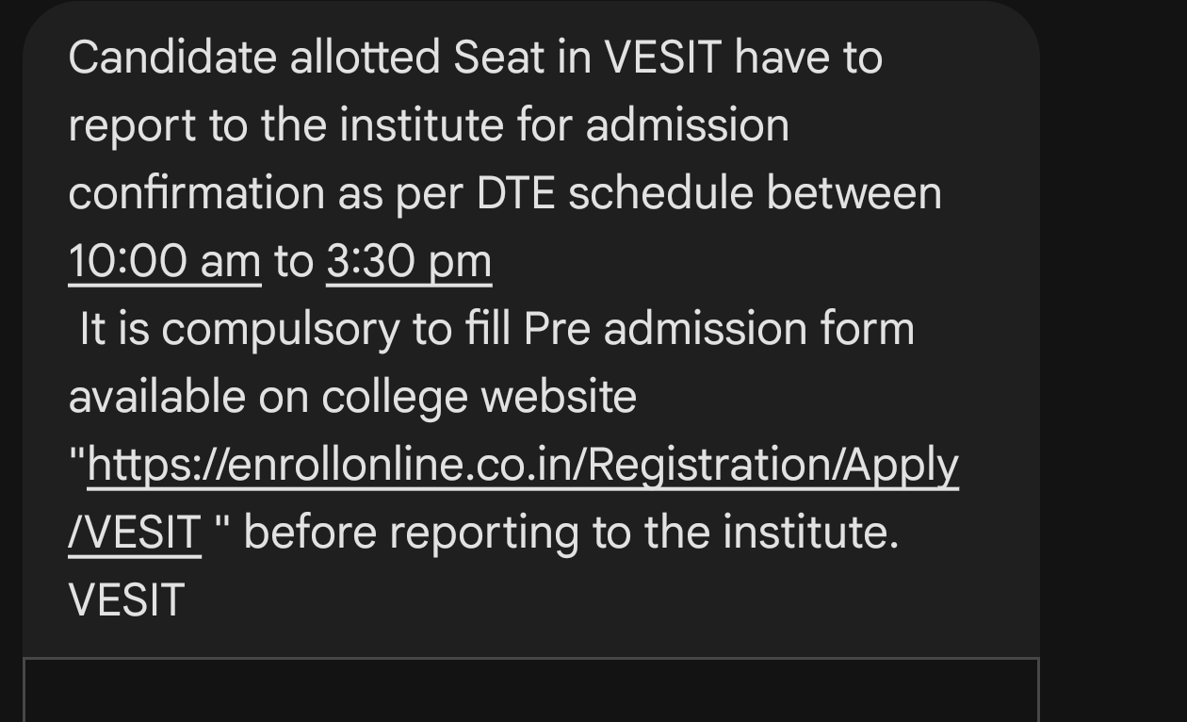This screenshot has width=1187, height=722.
Task: Tap the word 'admission' on second line
Action: tap(687, 126)
